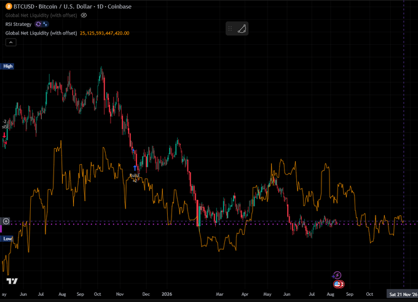418x302 pixels.
Task: Click the orange value 25,125,593,447,420.00
Action: click(x=104, y=33)
